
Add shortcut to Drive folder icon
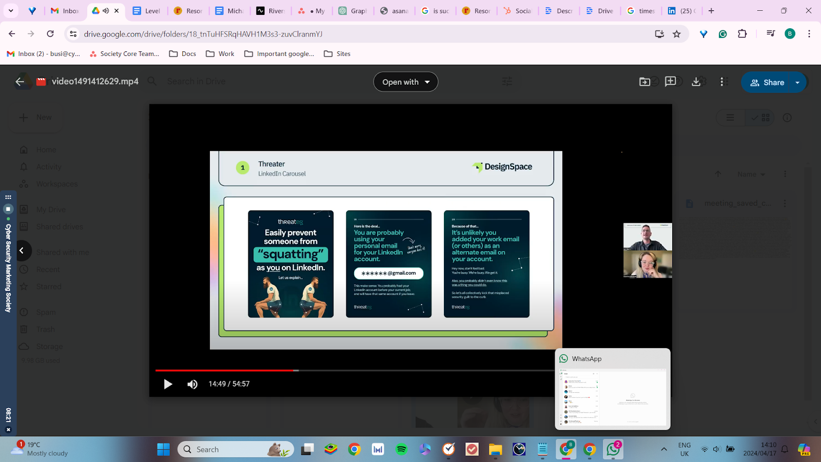[x=644, y=82]
